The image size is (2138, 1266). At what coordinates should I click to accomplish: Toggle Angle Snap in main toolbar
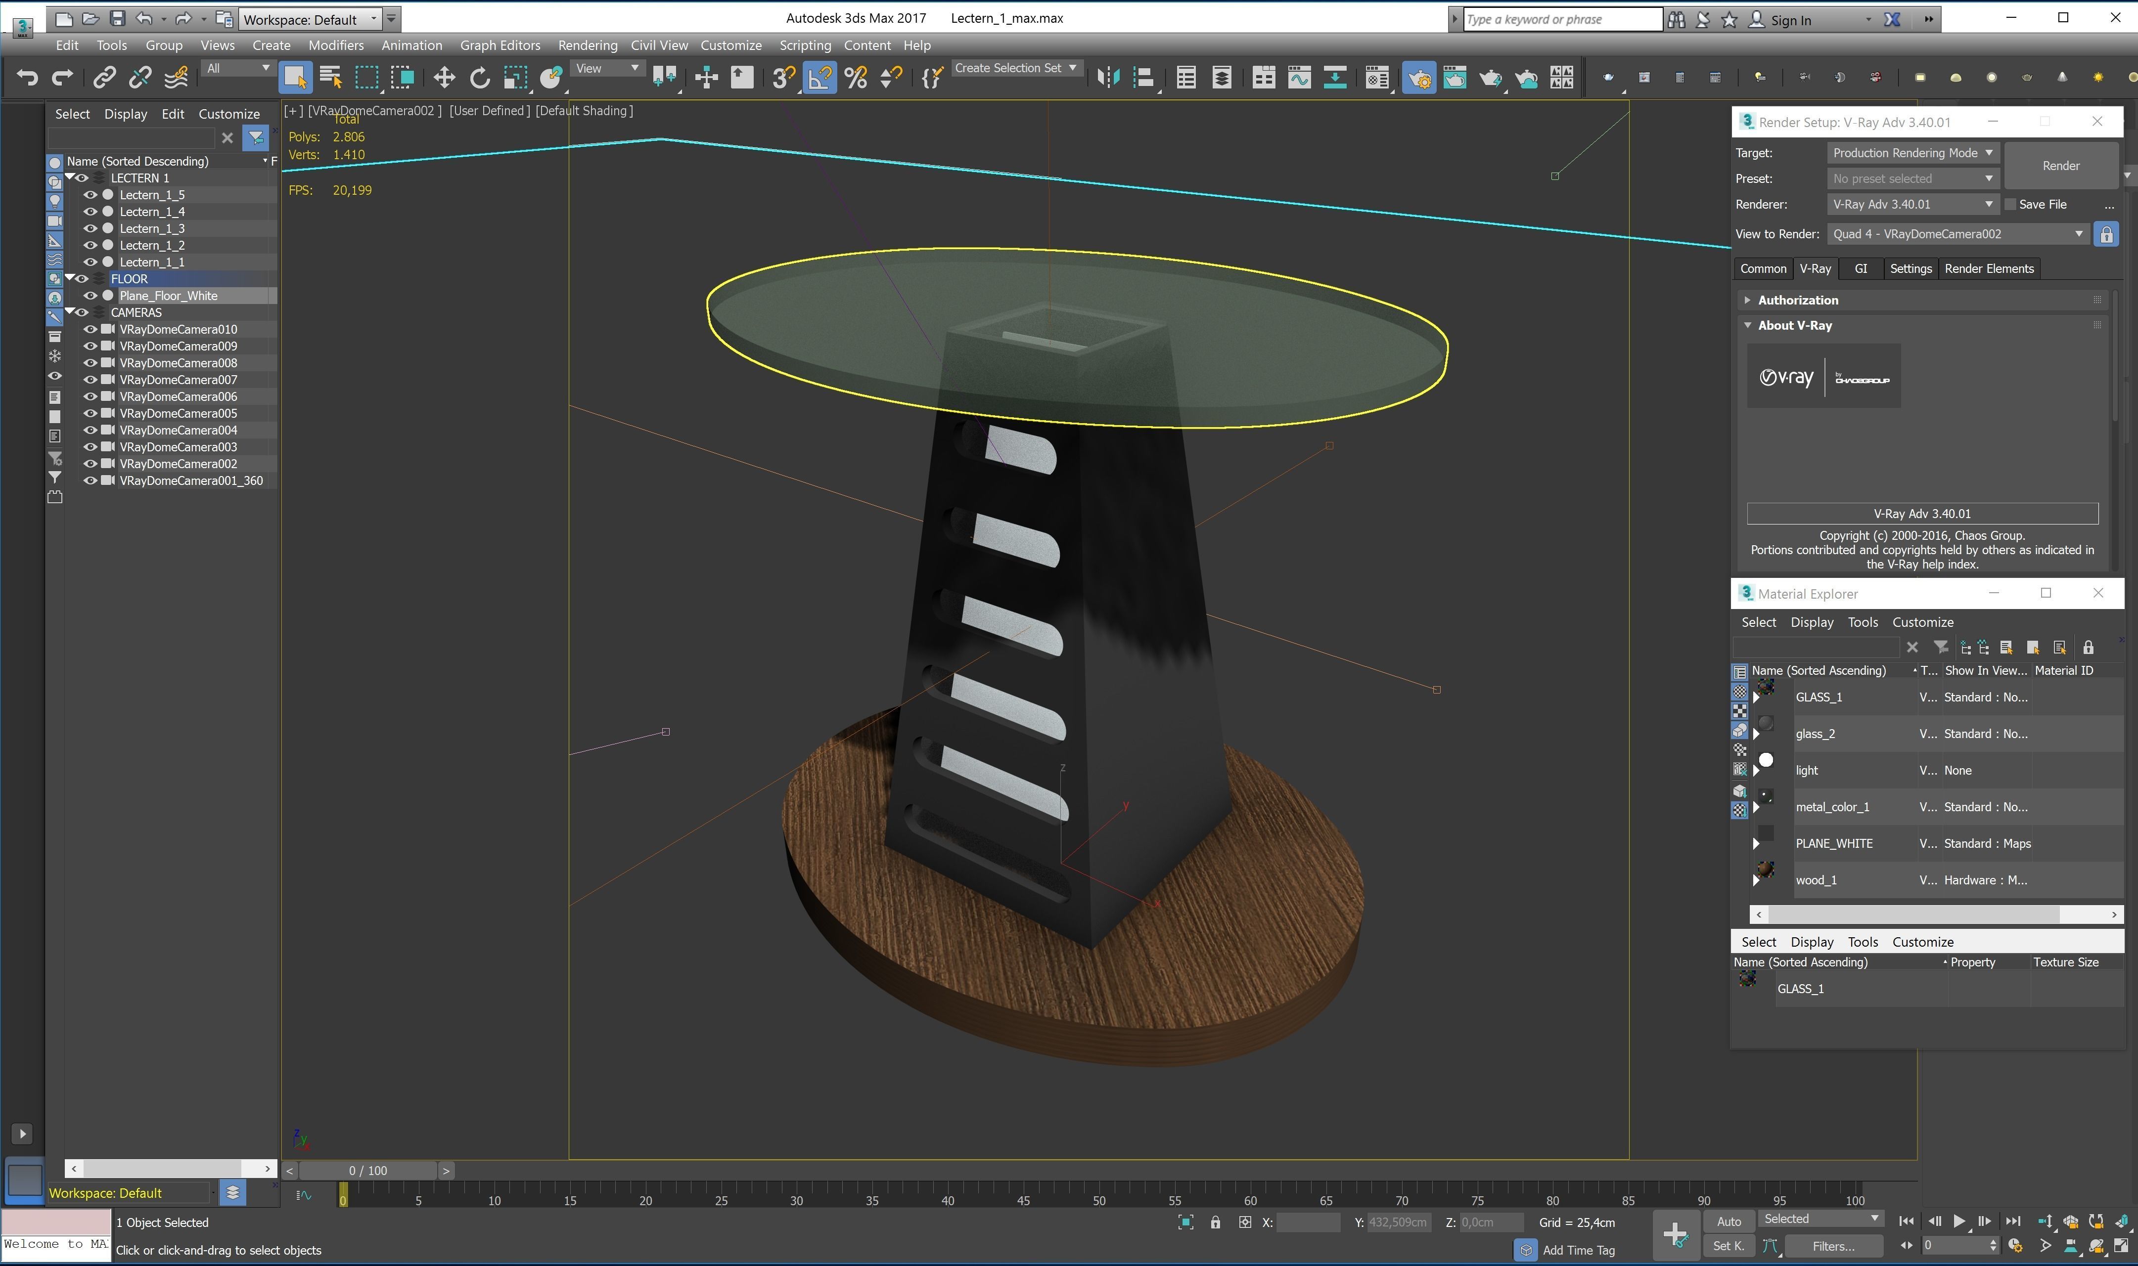click(x=819, y=79)
